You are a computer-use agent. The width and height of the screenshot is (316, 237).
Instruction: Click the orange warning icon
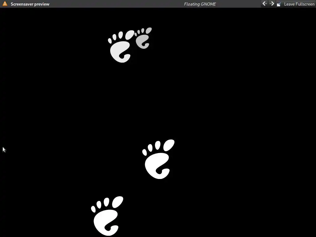pyautogui.click(x=5, y=4)
